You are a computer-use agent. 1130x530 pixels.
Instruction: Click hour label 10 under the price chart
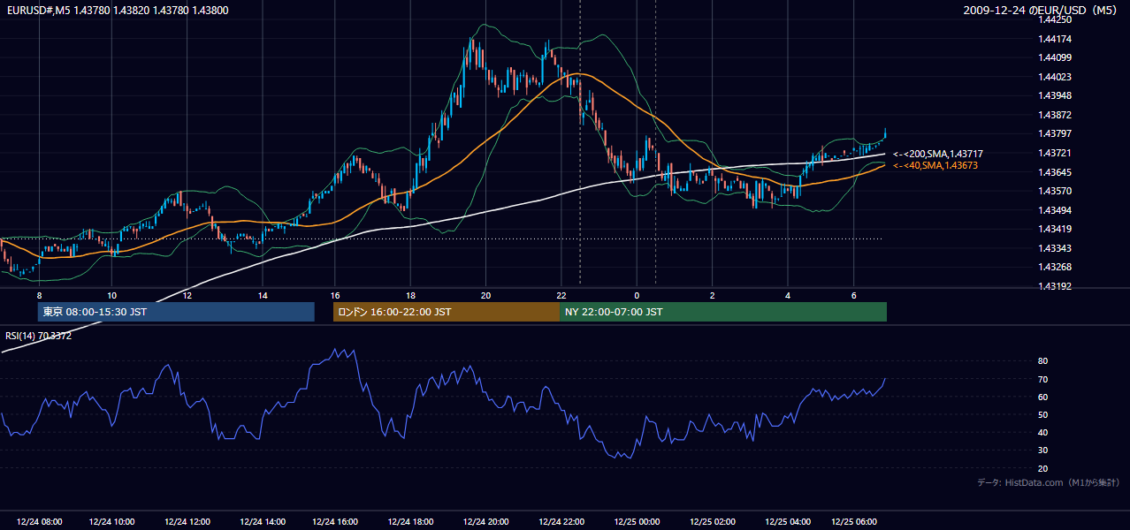pos(111,295)
